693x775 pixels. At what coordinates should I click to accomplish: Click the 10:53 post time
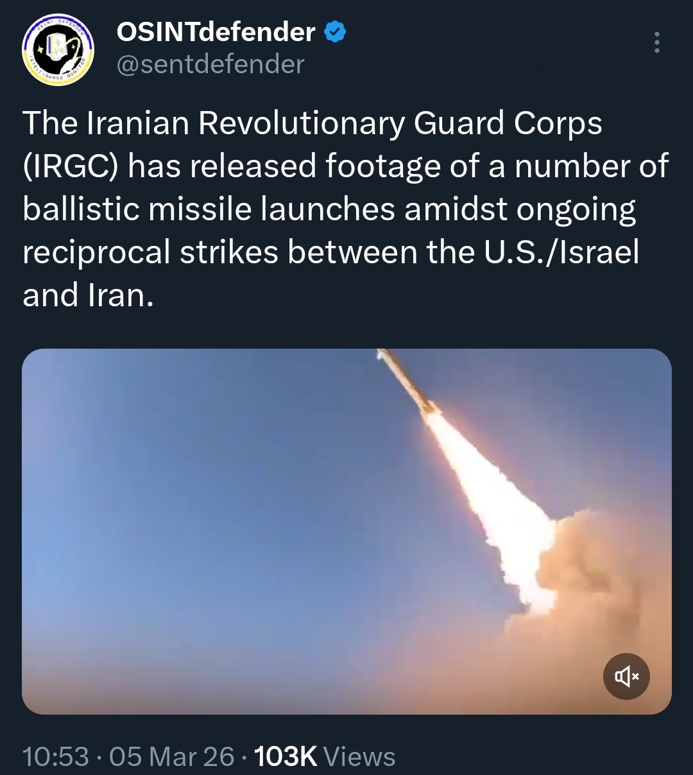click(56, 756)
